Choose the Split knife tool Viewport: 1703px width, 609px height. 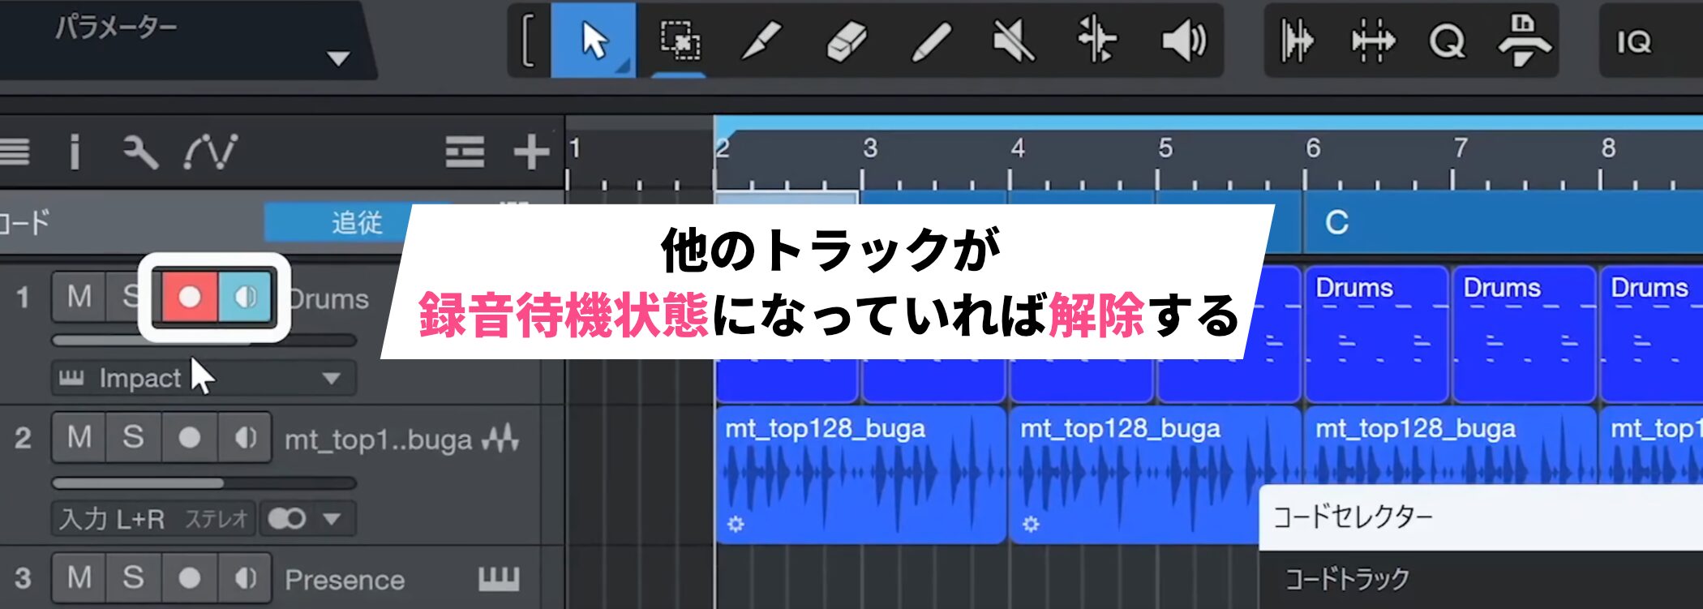(761, 41)
